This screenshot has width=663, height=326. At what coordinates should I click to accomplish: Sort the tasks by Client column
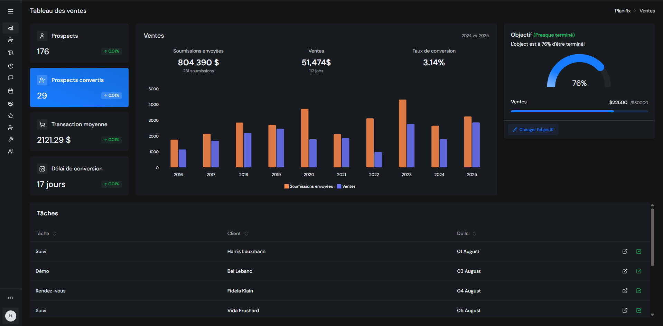point(246,234)
